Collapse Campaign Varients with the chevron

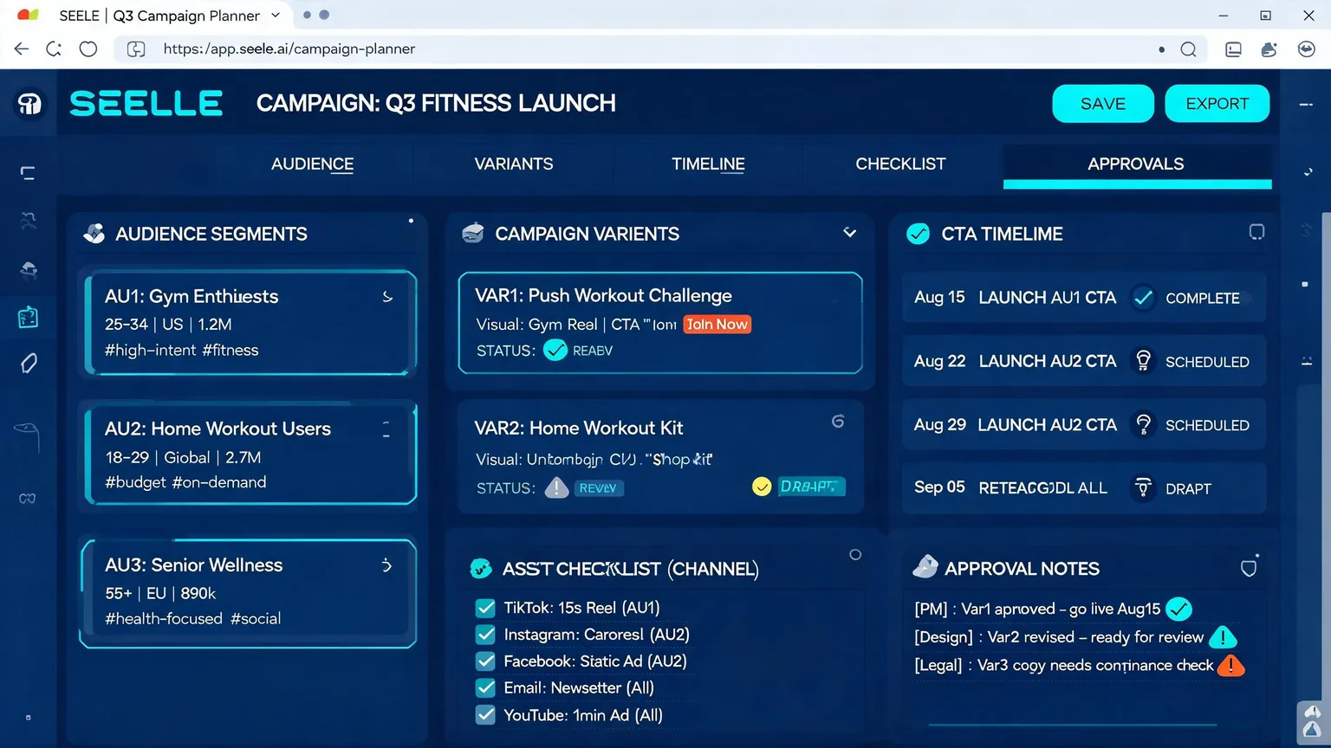point(850,233)
